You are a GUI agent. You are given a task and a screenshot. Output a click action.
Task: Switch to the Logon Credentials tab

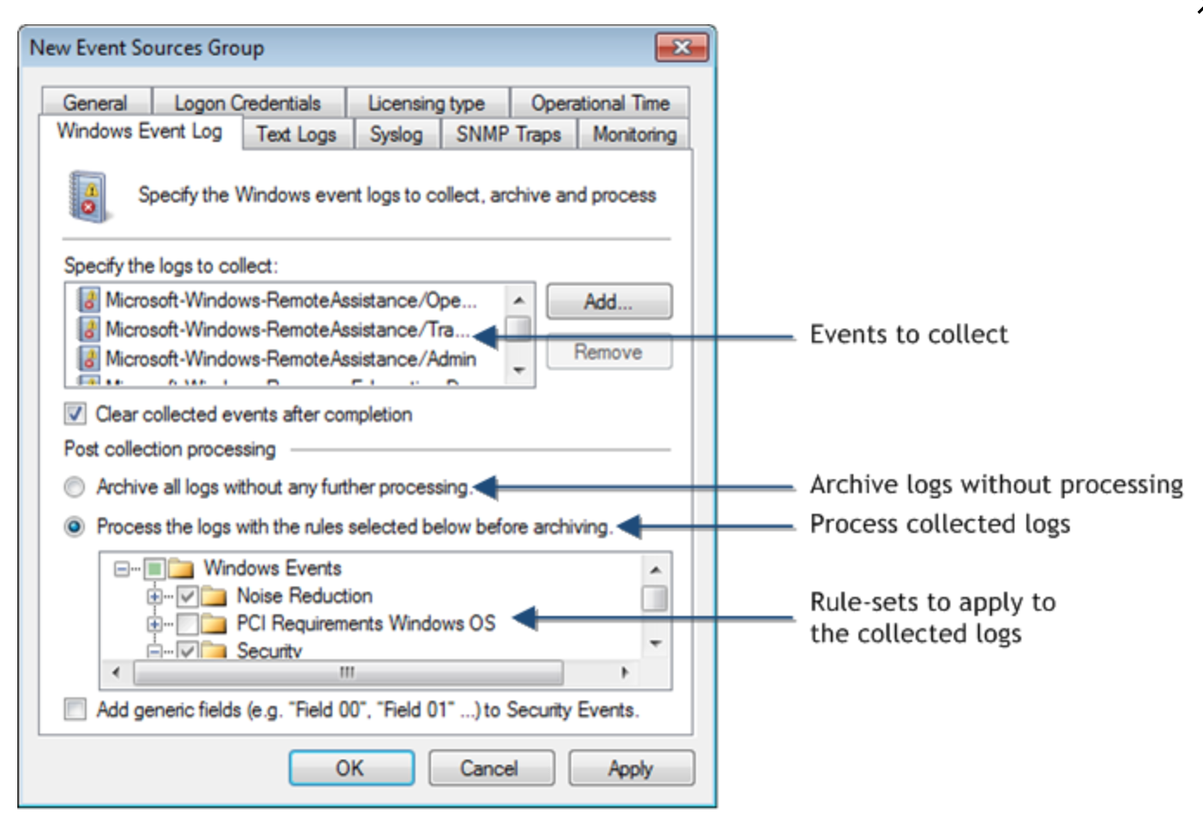tap(248, 103)
